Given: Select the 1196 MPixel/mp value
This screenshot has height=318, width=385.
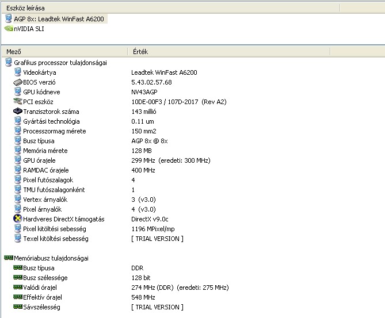Looking at the screenshot, I should pyautogui.click(x=153, y=229).
